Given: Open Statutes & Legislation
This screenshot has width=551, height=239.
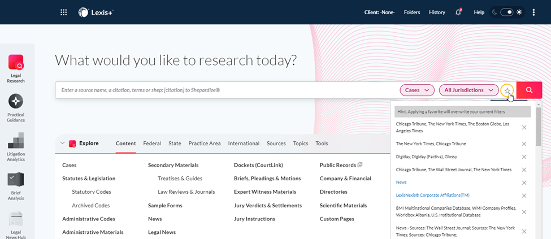Looking at the screenshot, I should 89,178.
